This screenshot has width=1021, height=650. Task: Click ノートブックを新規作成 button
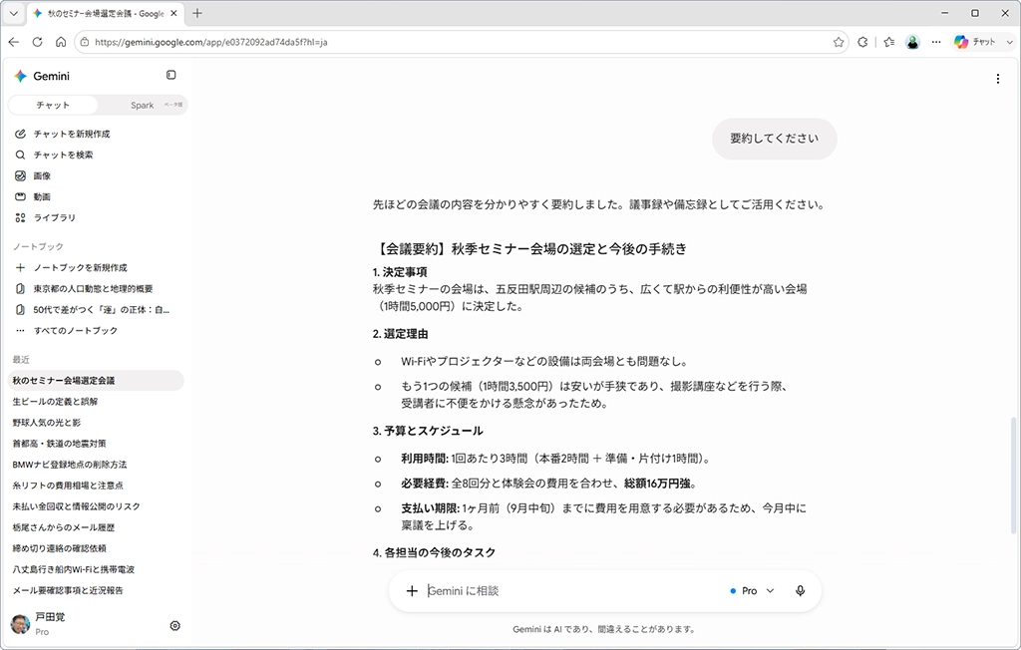80,268
